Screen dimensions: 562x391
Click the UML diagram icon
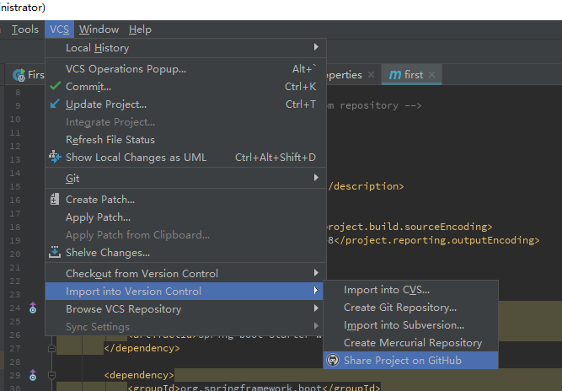point(55,157)
